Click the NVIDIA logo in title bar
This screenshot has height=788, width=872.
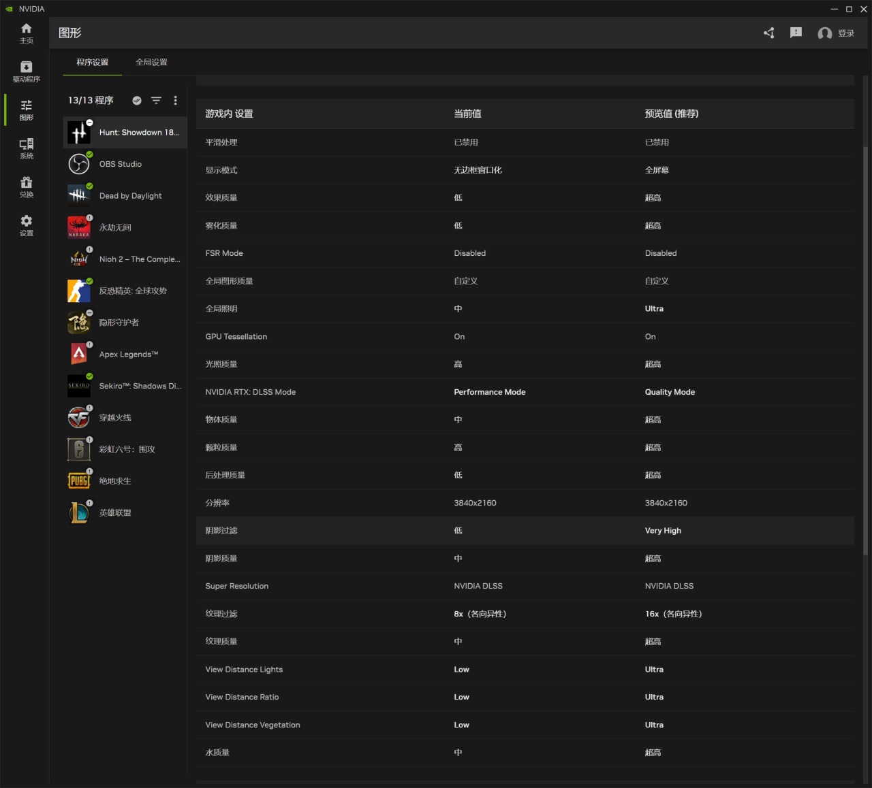(x=9, y=9)
